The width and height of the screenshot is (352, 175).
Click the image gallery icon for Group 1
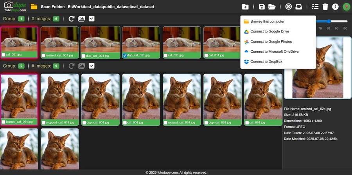(81, 19)
